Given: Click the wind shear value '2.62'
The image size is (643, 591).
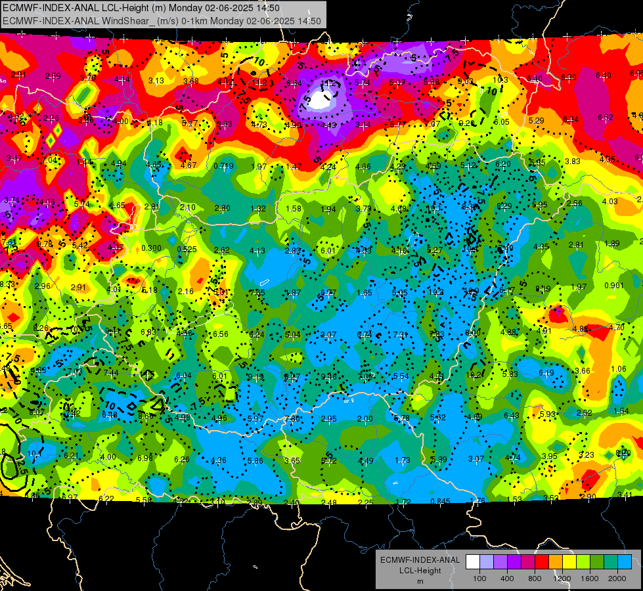Looking at the screenshot, I should tap(222, 250).
